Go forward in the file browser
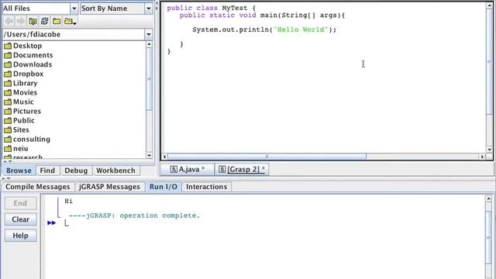Viewport: 496px width, 279px height. pos(21,21)
